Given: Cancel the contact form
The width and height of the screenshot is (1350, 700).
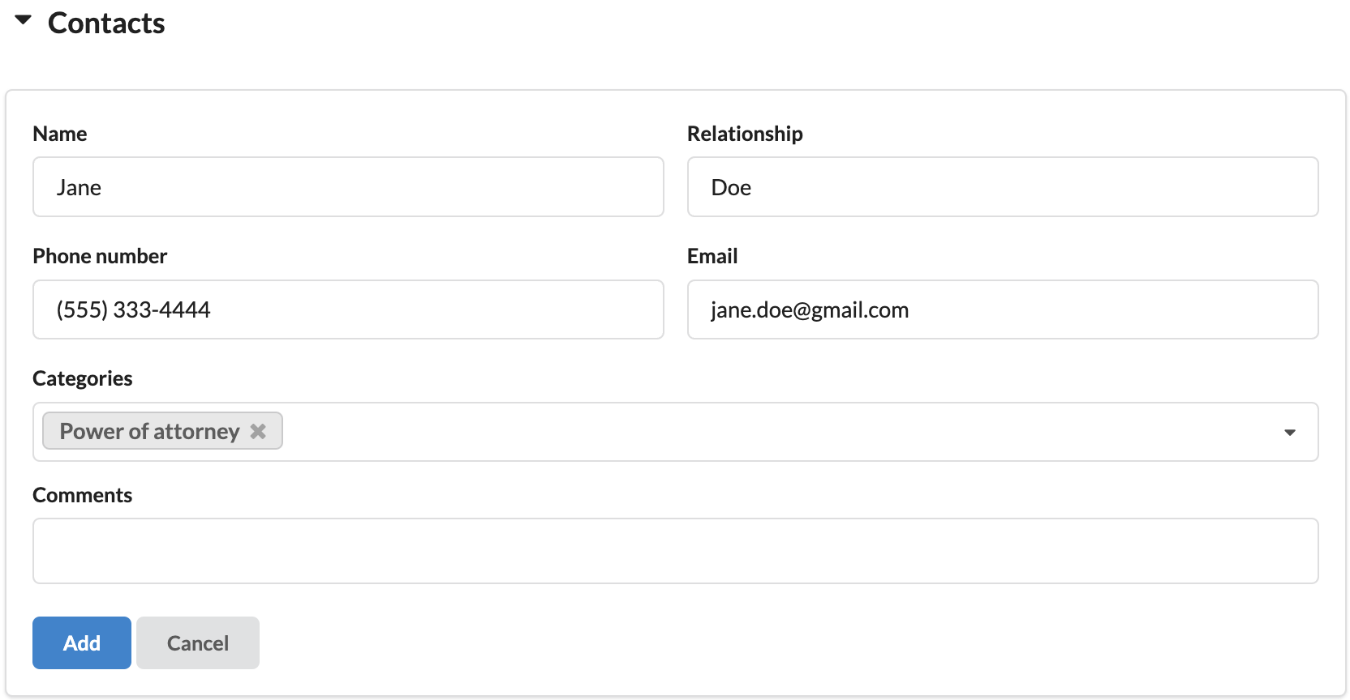Looking at the screenshot, I should (198, 643).
